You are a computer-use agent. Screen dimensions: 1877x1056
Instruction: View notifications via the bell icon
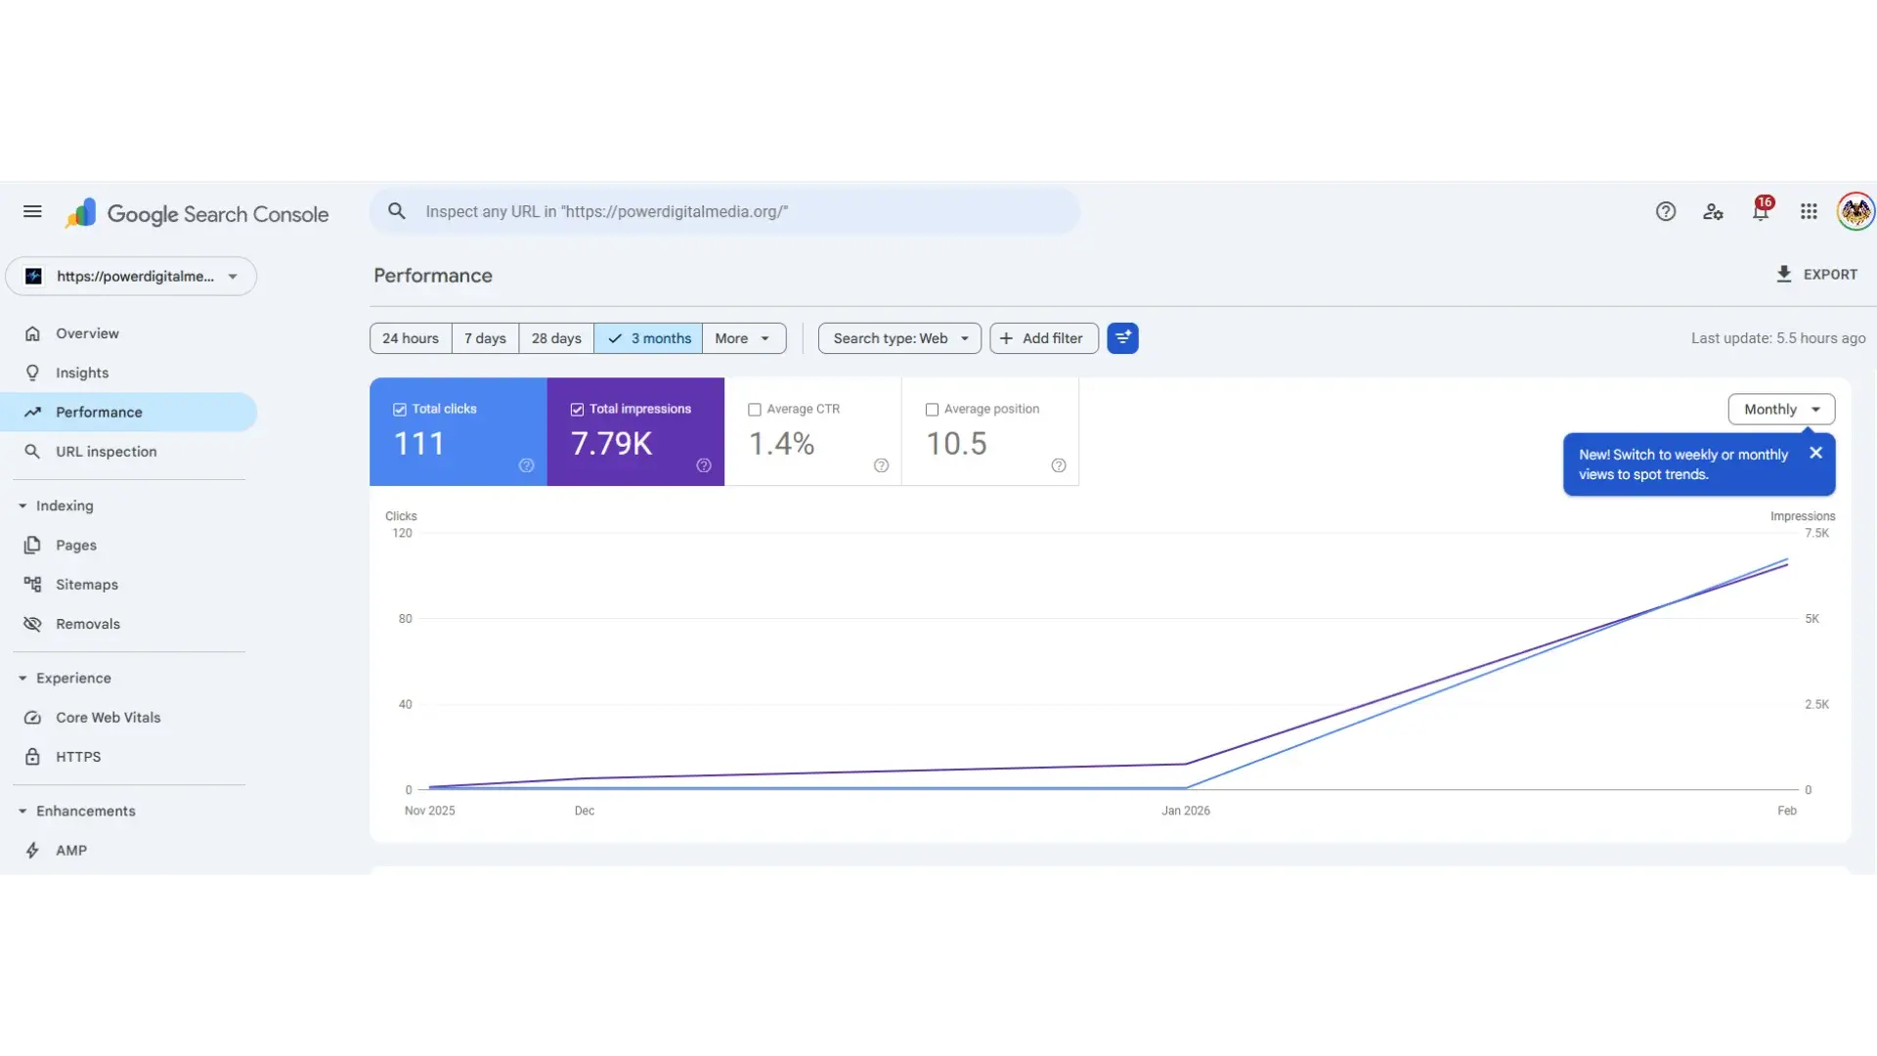(1761, 211)
